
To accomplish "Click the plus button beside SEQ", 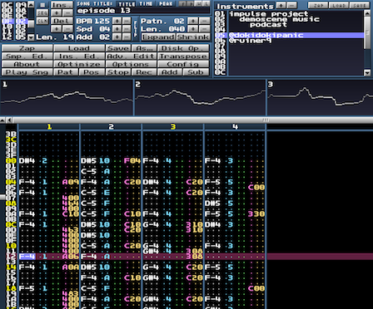I will pyautogui.click(x=57, y=12).
